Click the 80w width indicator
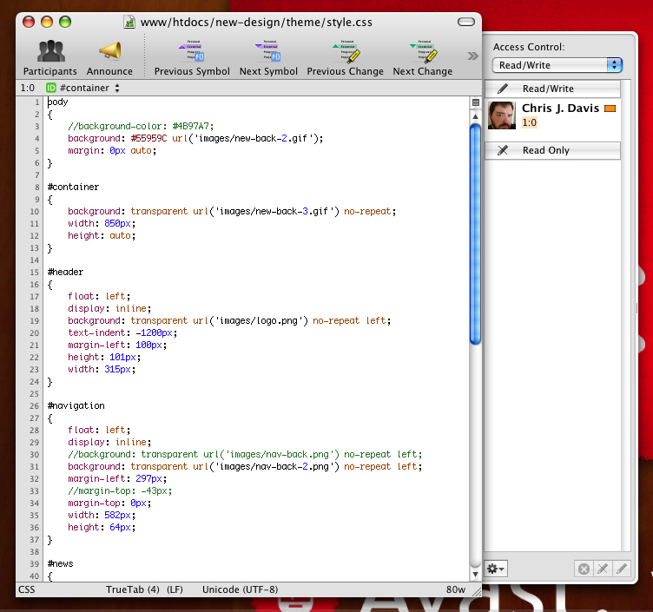This screenshot has height=612, width=653. tap(456, 589)
